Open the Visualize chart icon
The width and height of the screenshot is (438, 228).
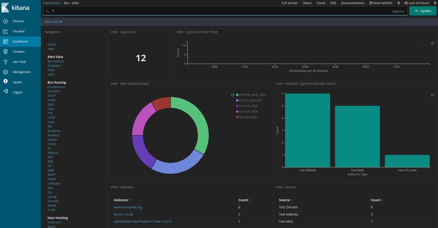pyautogui.click(x=5, y=31)
